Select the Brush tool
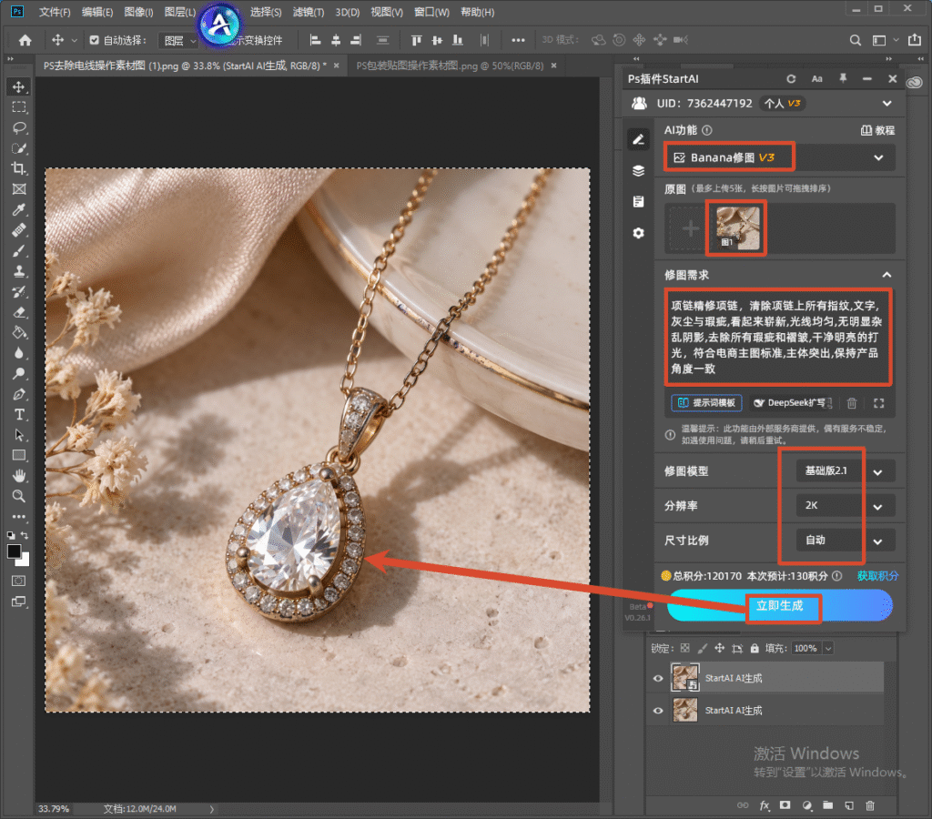Screen dimensions: 932x819 click(x=19, y=251)
